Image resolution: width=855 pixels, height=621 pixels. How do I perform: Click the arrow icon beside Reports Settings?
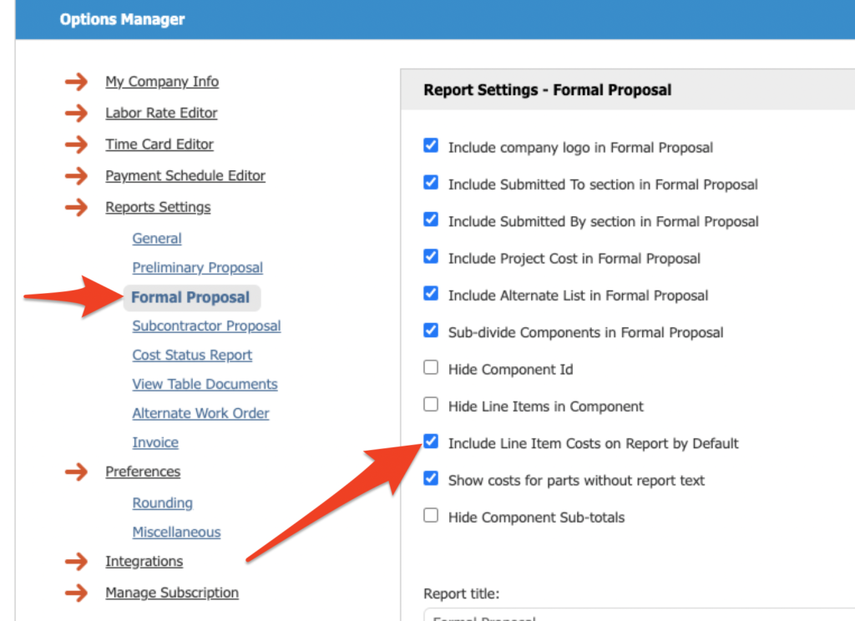coord(76,207)
